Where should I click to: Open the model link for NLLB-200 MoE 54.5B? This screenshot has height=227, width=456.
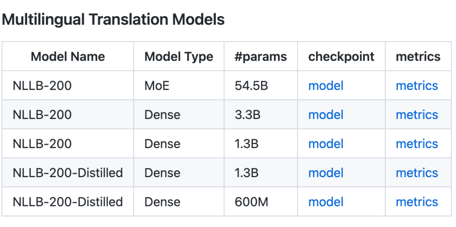click(x=326, y=86)
